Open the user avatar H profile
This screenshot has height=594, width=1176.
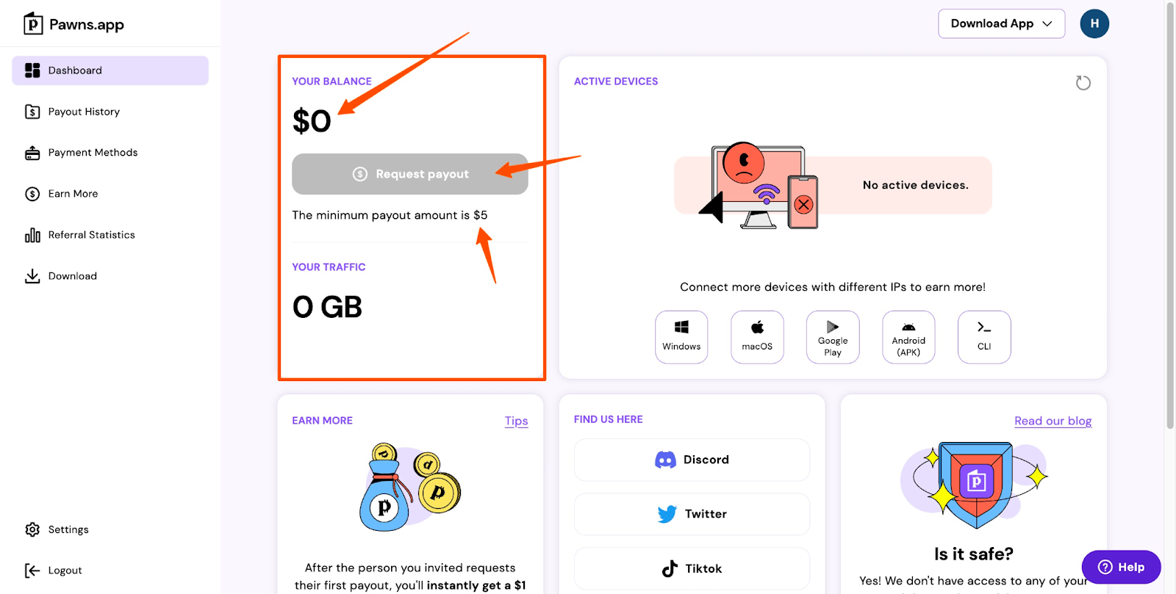point(1094,23)
